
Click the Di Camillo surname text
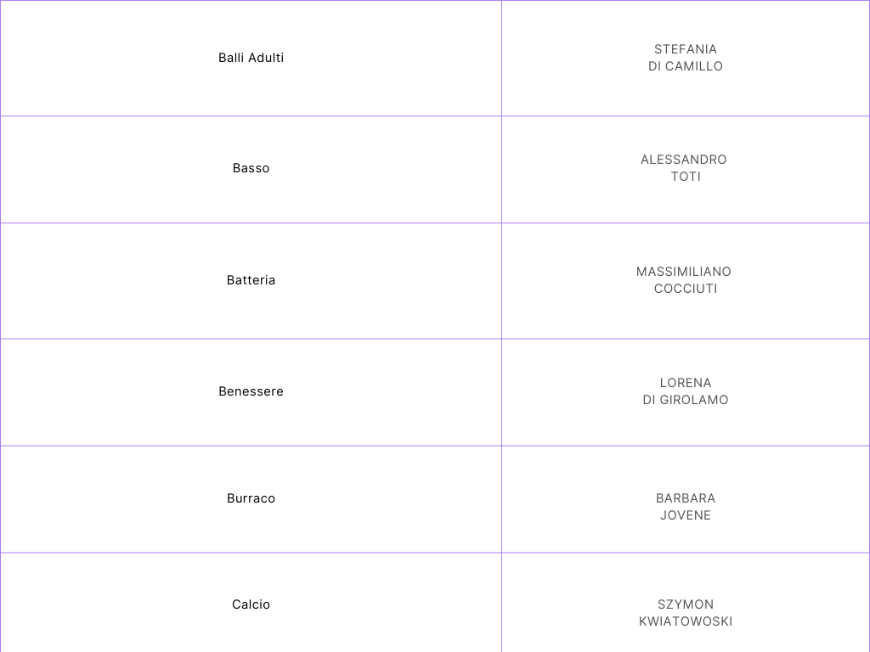tap(686, 66)
